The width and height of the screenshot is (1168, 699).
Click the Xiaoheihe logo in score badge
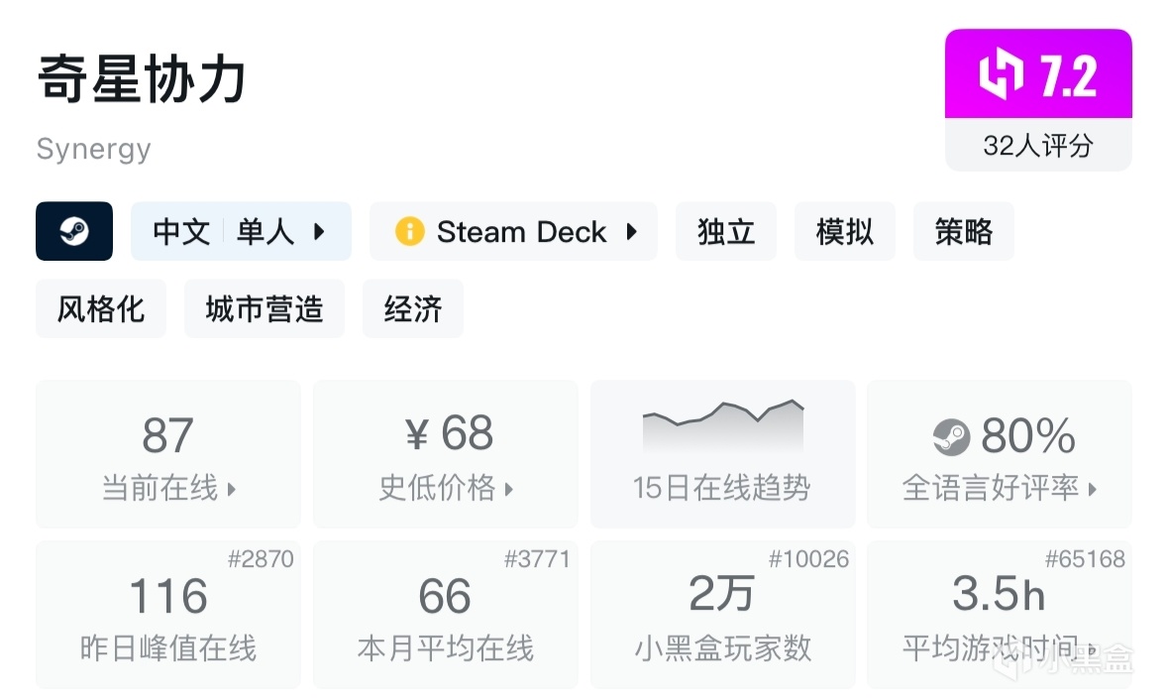1001,75
